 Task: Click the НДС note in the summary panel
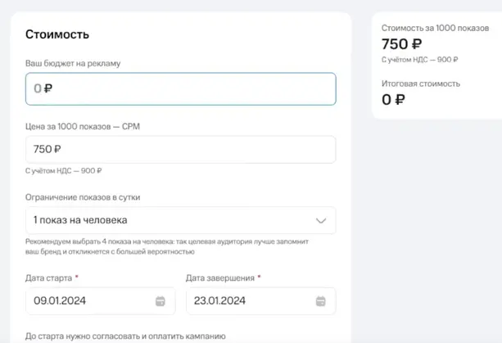click(419, 61)
